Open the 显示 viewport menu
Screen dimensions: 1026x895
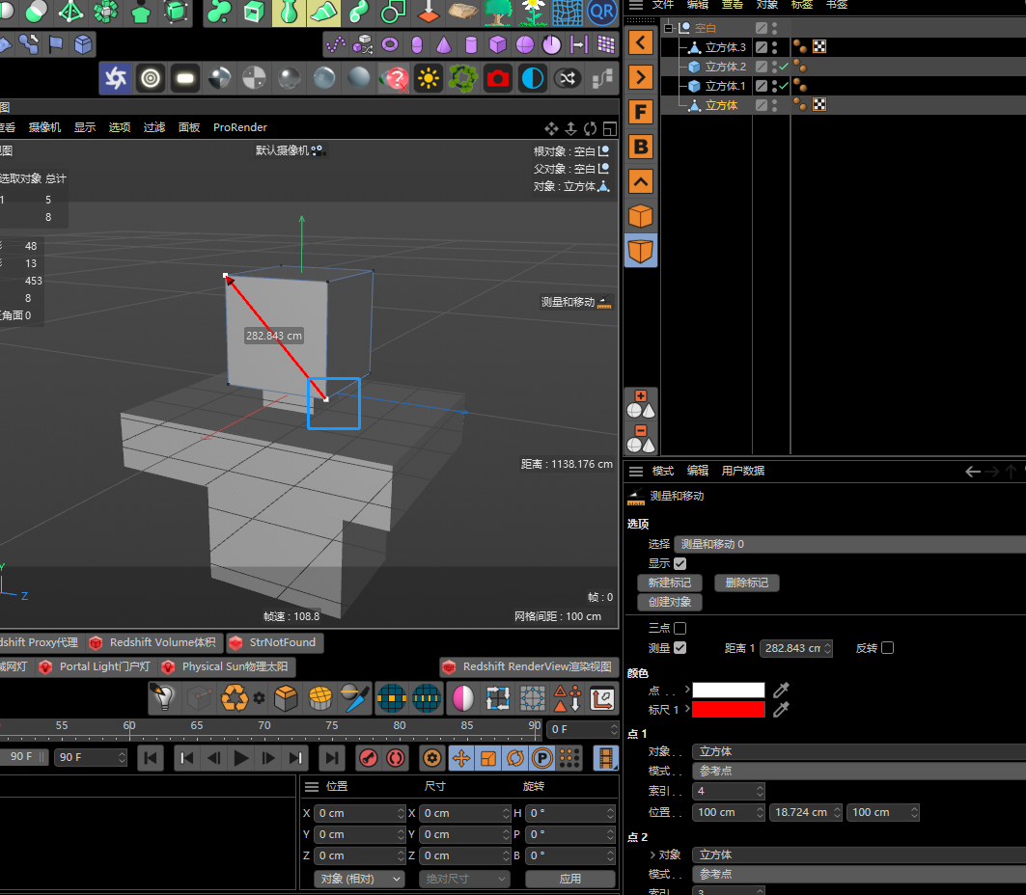[x=85, y=127]
